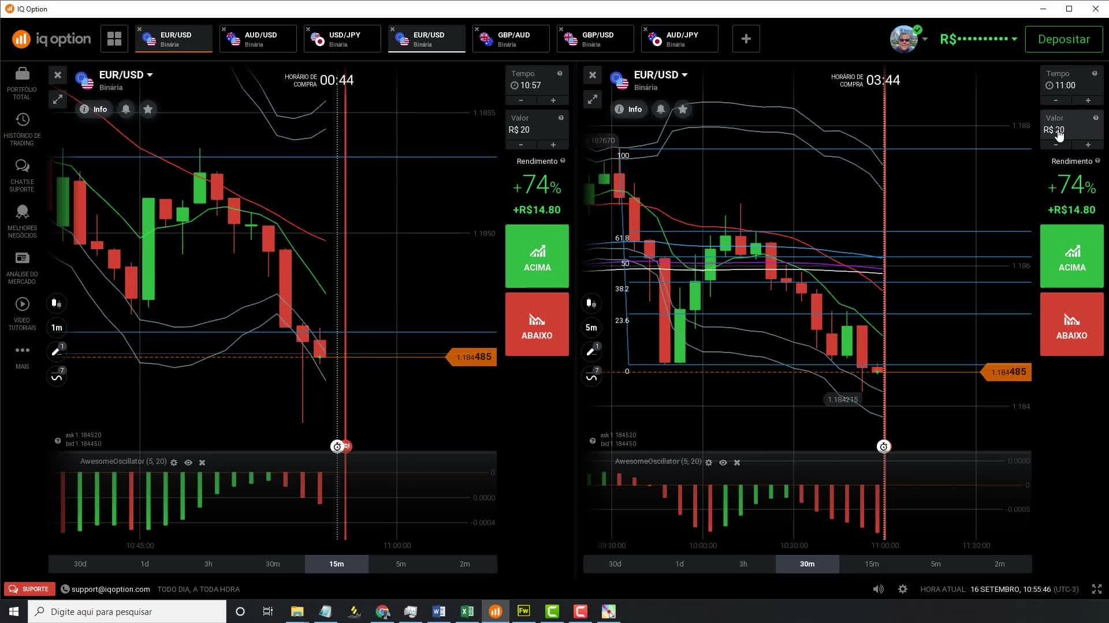Open left chart Info button

pos(94,109)
